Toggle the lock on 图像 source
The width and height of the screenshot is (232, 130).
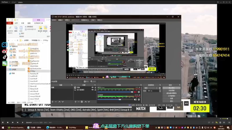coord(95,88)
